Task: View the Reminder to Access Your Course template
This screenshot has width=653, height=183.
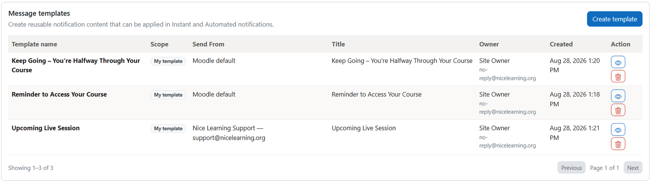Action: click(x=618, y=96)
